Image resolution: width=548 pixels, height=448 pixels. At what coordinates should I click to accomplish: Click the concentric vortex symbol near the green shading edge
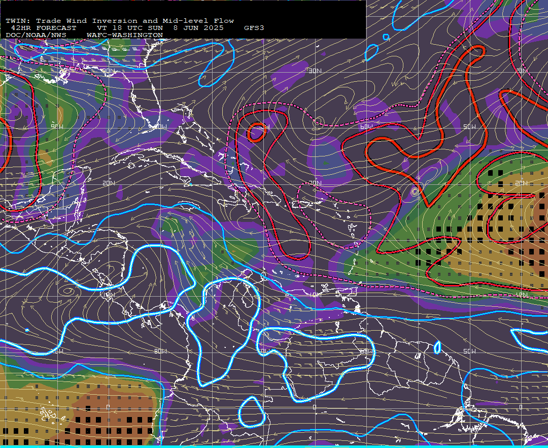coord(415,191)
